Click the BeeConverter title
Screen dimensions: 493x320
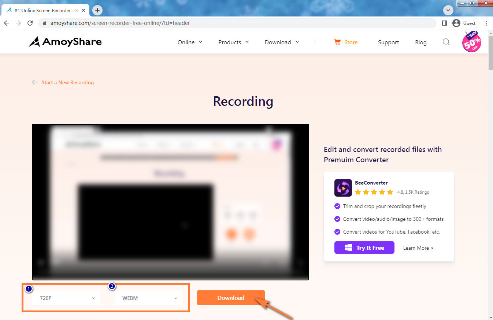coord(371,183)
